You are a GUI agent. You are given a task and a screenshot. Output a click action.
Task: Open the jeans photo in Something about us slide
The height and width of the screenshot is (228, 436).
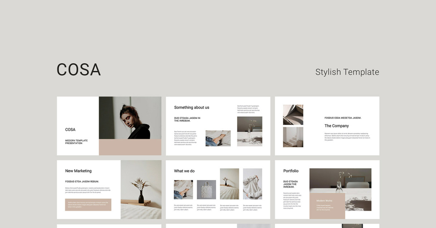coord(218,138)
